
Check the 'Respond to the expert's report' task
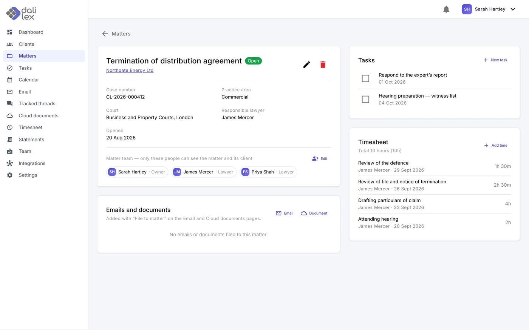pyautogui.click(x=365, y=78)
